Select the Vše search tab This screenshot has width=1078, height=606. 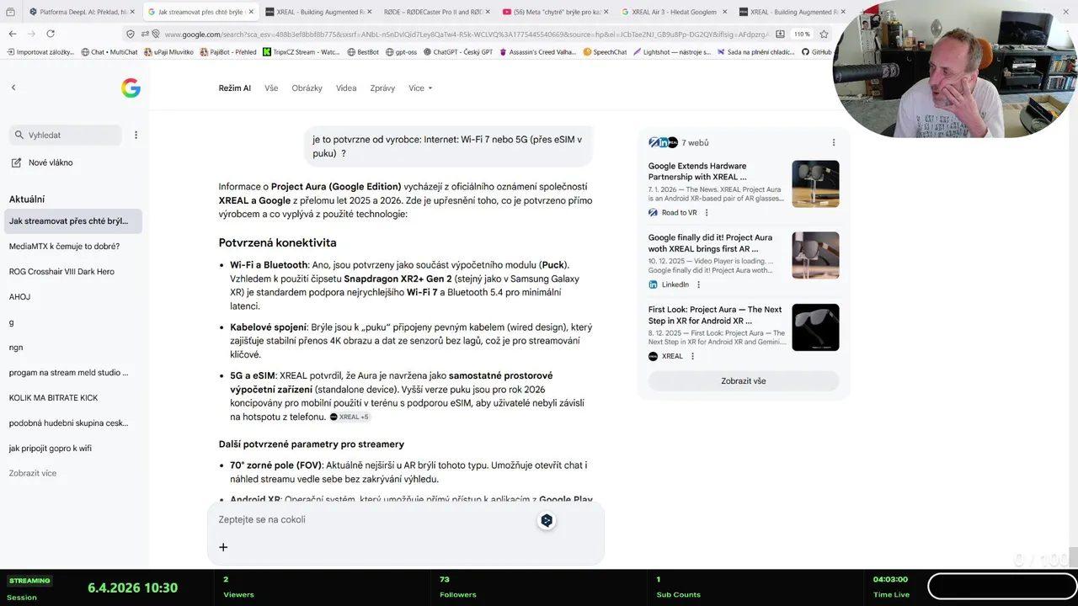click(271, 88)
